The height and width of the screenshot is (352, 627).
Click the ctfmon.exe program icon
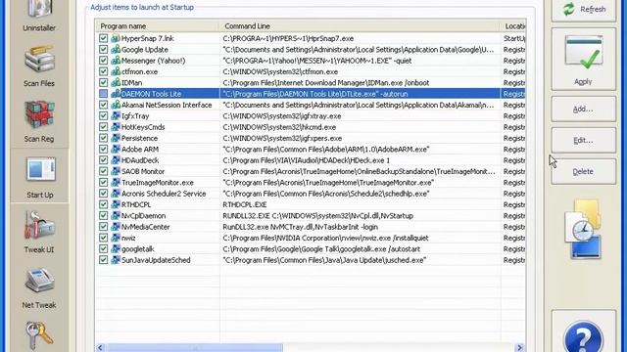coord(116,71)
